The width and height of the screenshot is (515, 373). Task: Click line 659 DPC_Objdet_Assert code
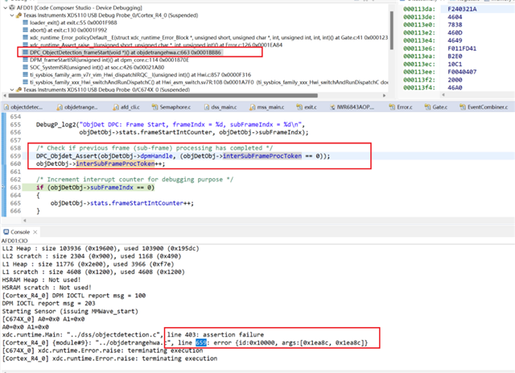pos(183,156)
